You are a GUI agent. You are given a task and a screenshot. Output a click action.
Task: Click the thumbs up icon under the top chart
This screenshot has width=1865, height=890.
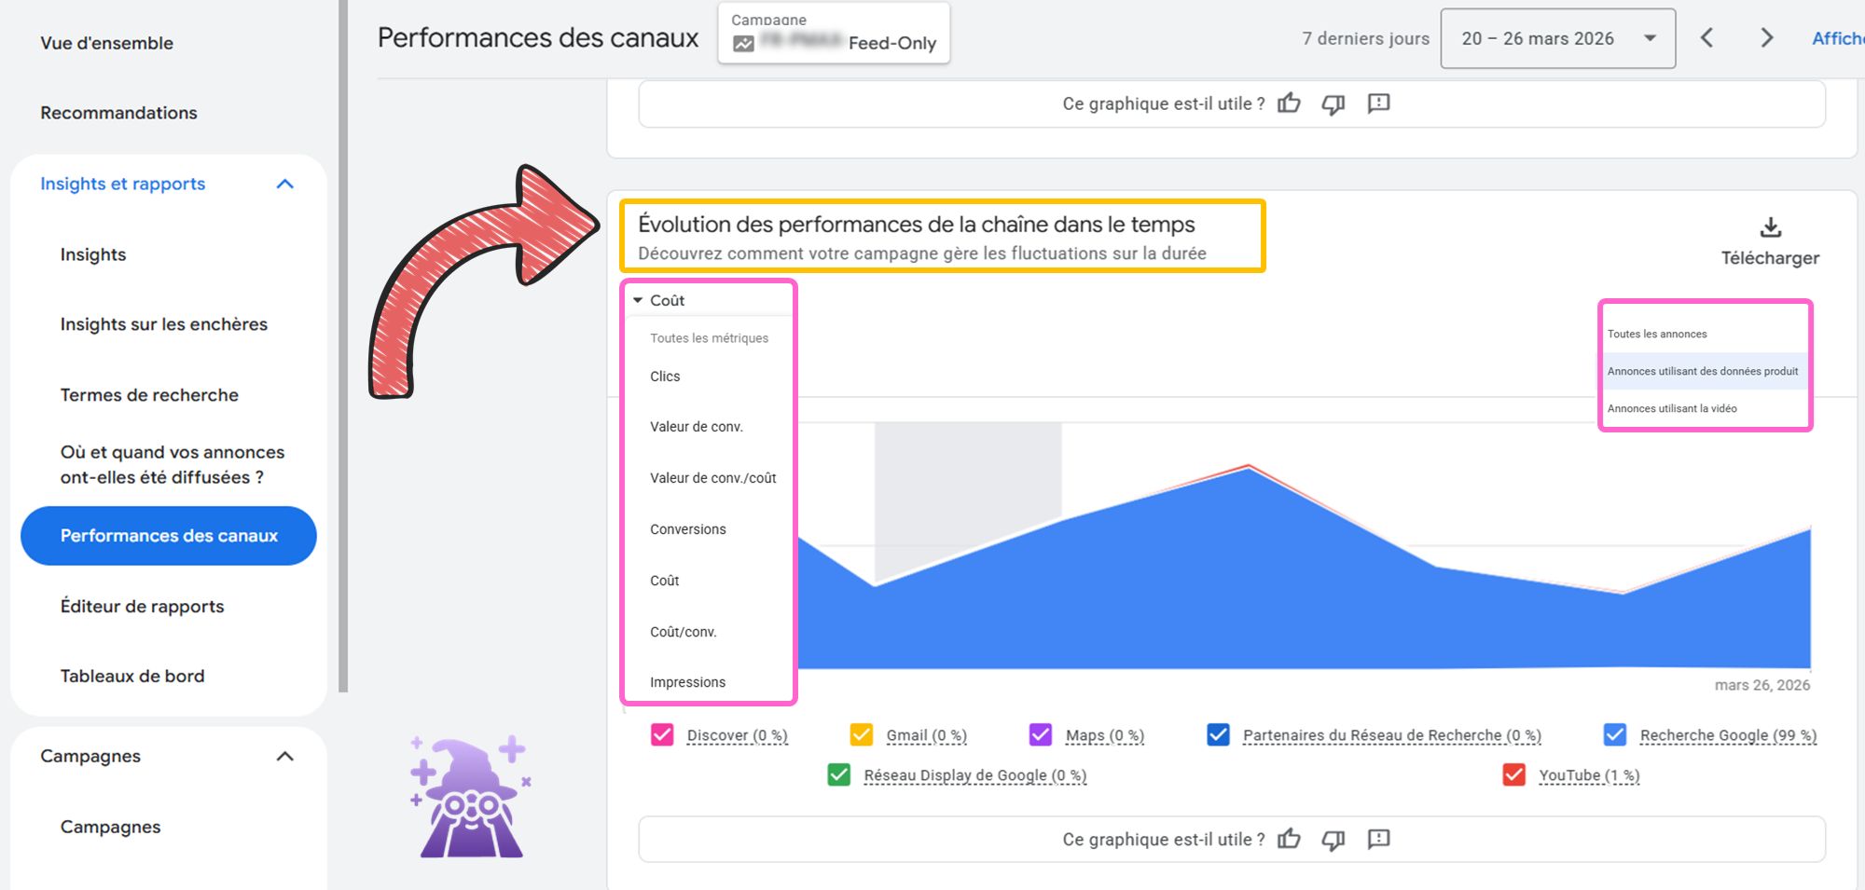pos(1289,103)
